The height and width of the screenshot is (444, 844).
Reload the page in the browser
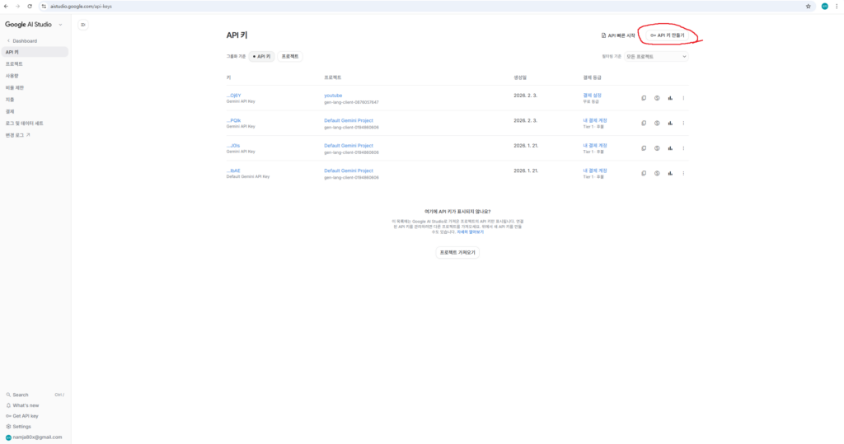[30, 6]
